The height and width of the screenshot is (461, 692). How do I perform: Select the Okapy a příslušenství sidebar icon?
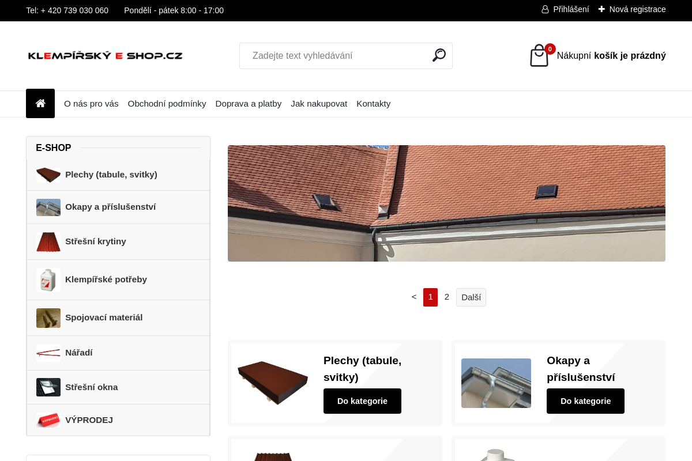click(x=48, y=207)
